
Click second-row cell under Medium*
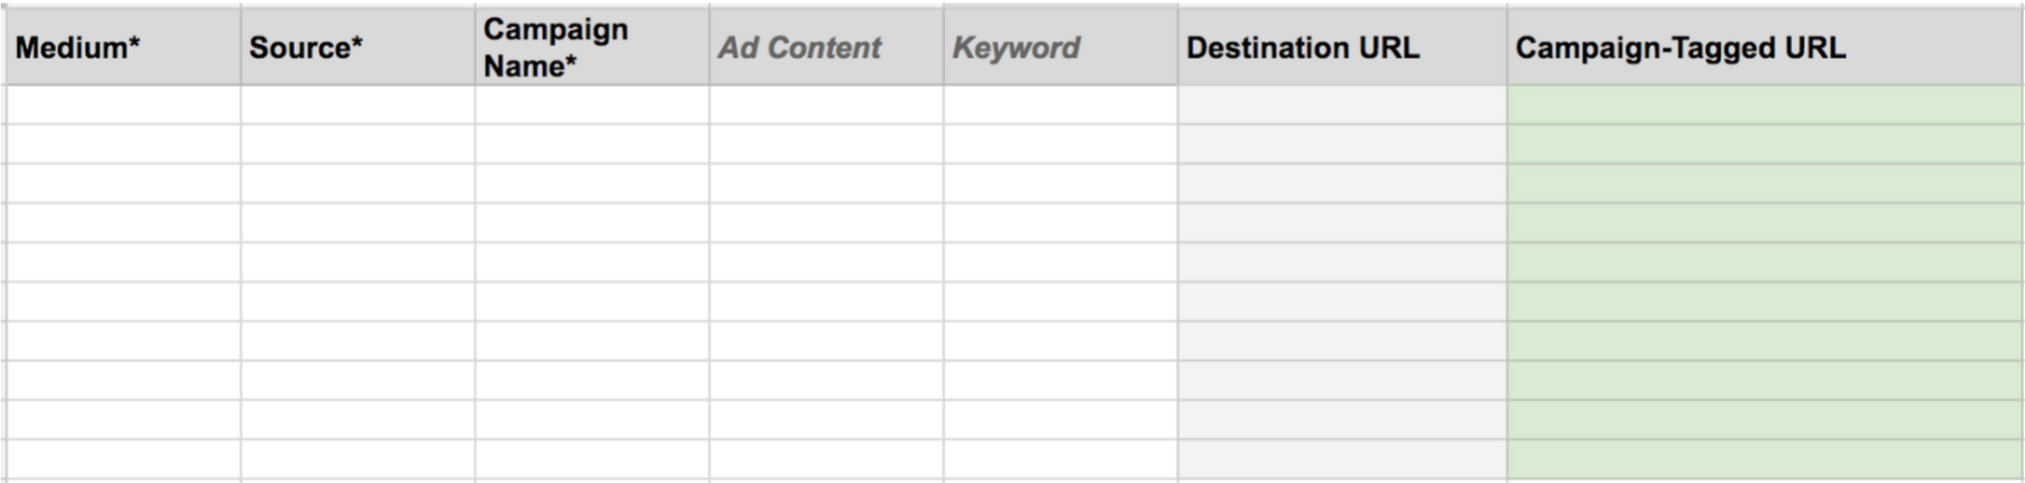[123, 144]
